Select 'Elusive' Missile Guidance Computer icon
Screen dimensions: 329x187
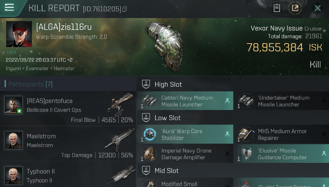point(246,153)
